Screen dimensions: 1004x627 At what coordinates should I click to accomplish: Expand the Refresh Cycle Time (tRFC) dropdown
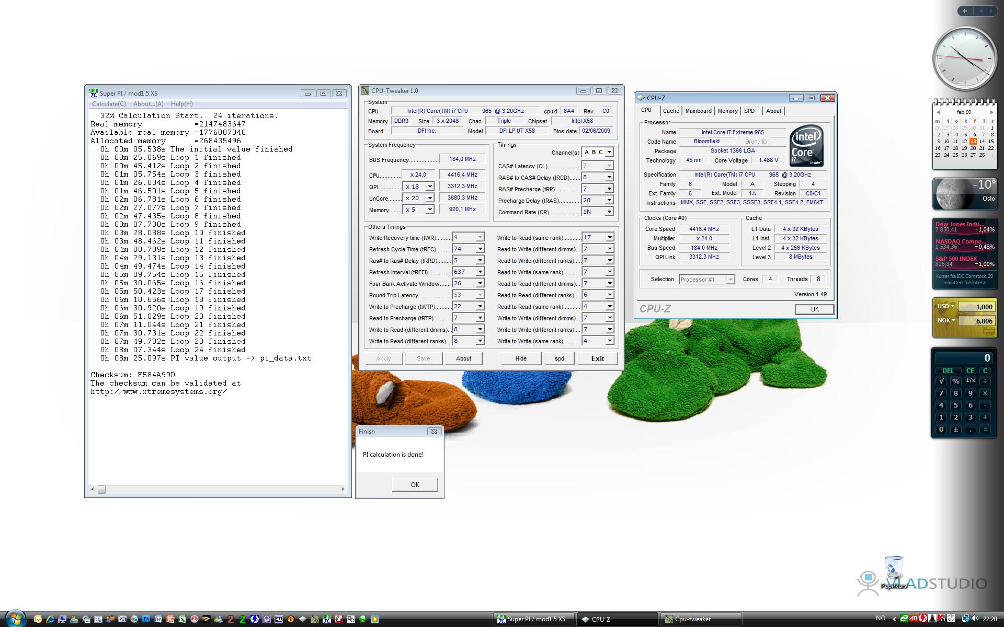(x=480, y=249)
